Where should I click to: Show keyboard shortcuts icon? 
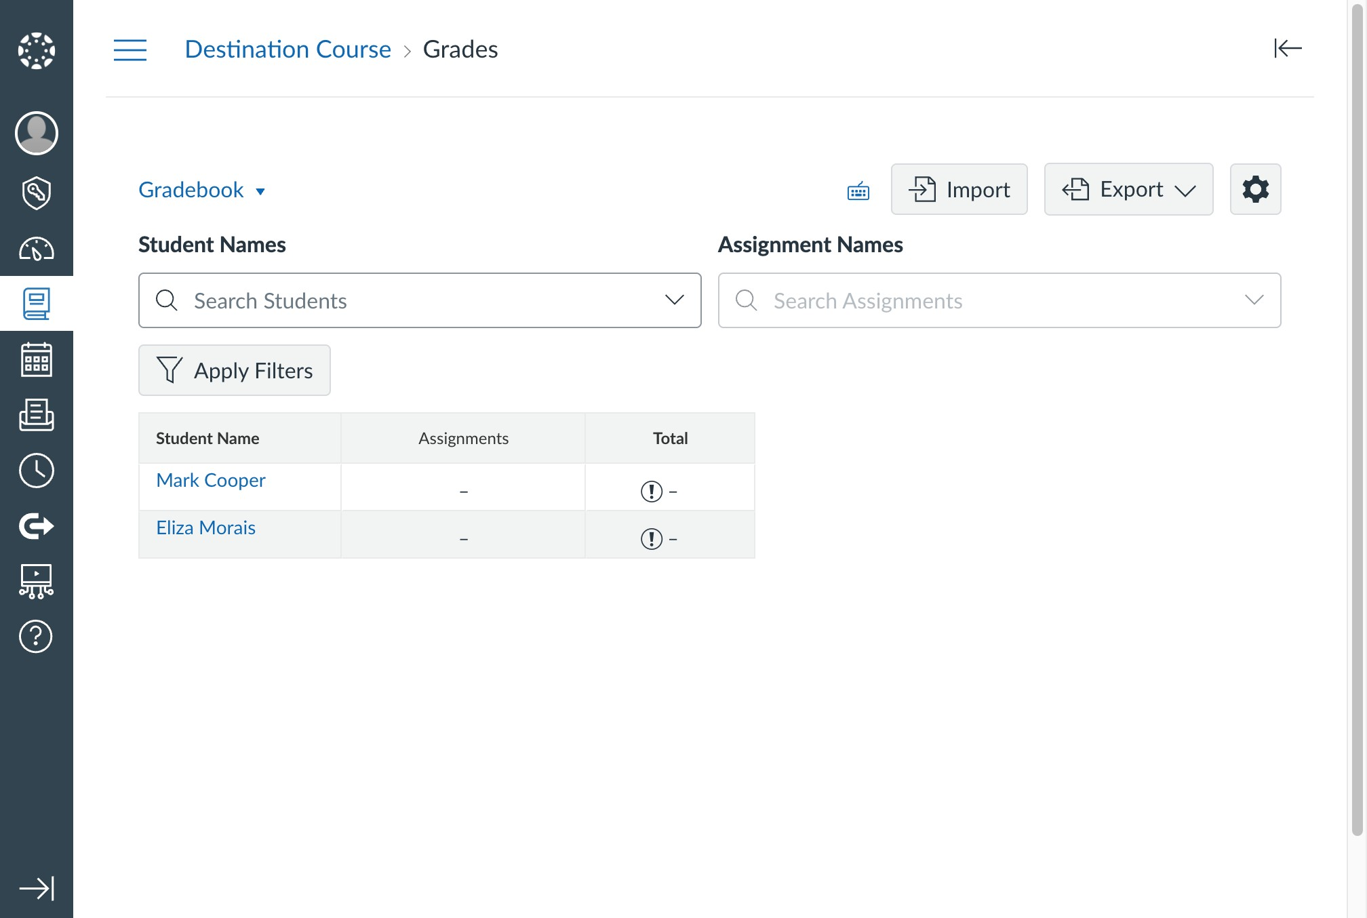coord(858,191)
